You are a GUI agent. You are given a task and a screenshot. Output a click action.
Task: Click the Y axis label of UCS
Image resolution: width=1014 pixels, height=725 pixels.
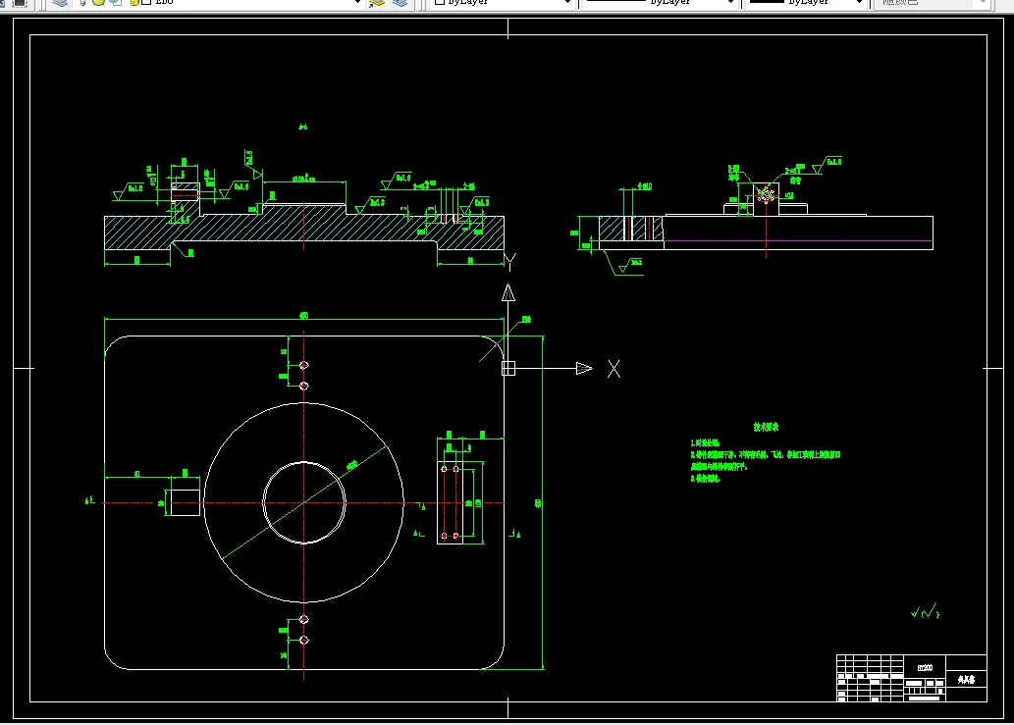(x=510, y=262)
